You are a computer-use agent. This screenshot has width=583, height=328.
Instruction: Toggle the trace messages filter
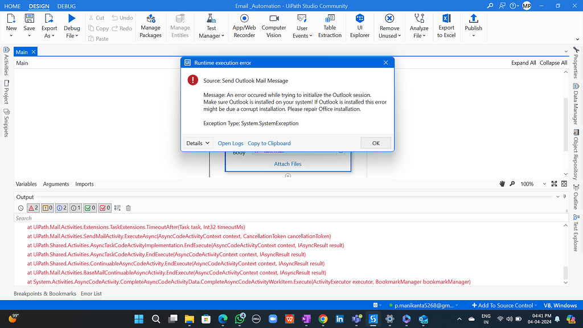coord(76,208)
